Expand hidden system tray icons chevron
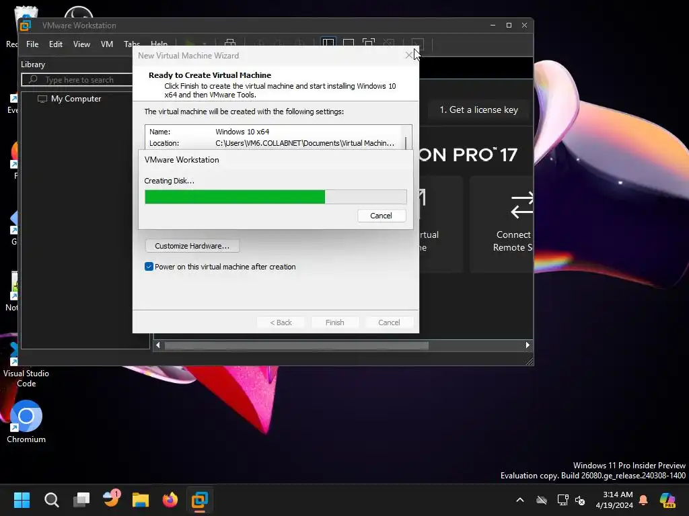The image size is (689, 516). pyautogui.click(x=520, y=500)
